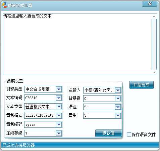Click the app logo icon in title bar

coord(5,5)
